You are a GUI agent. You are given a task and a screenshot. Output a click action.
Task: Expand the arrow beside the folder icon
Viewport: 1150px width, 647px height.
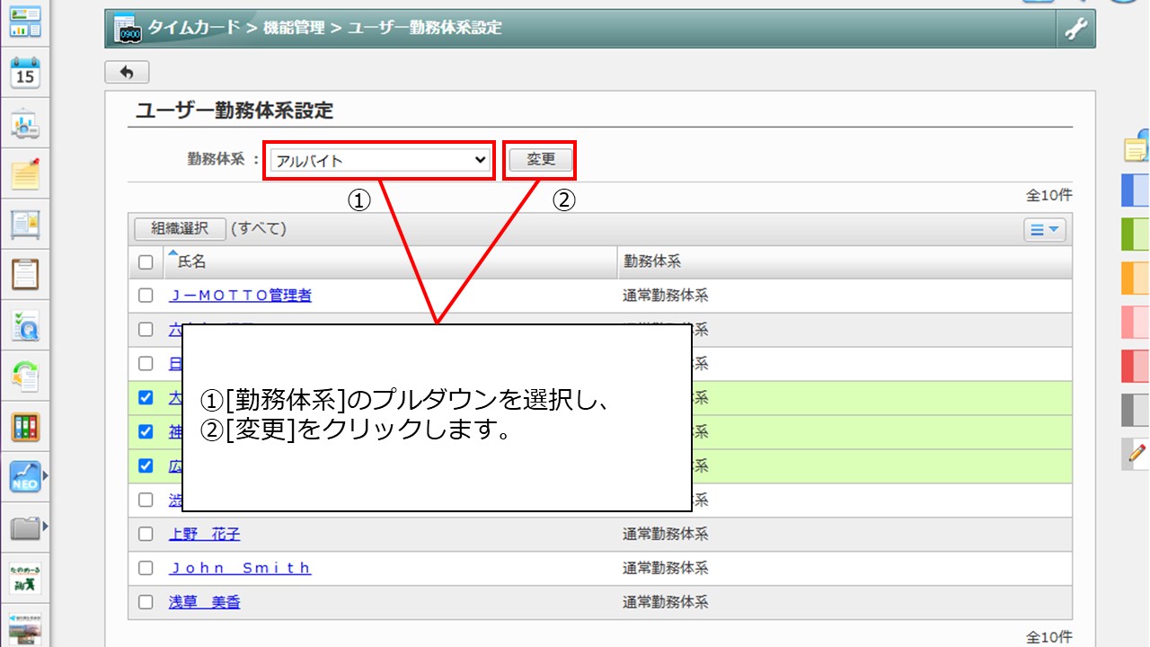point(45,526)
